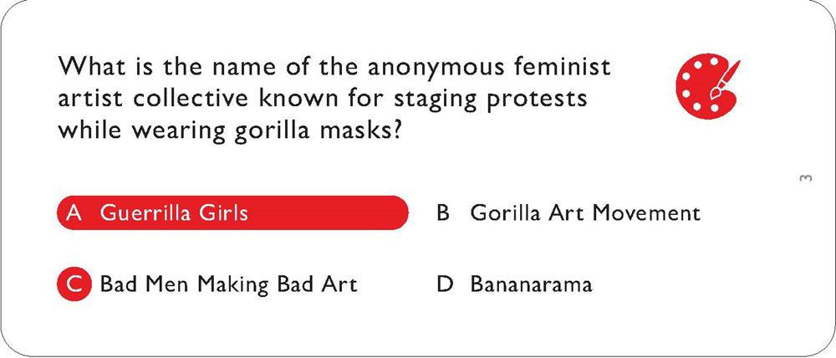Click the letter D label
Image resolution: width=836 pixels, height=358 pixels.
tap(444, 284)
